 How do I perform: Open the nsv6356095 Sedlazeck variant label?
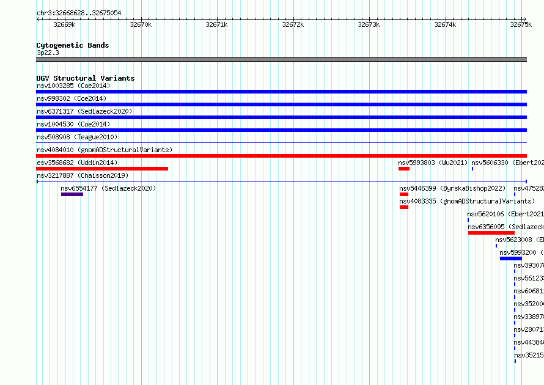[506, 227]
